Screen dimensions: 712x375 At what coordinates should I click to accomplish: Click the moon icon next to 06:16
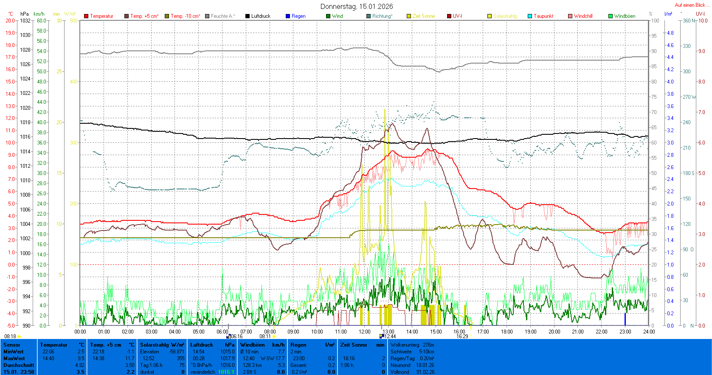(x=228, y=336)
